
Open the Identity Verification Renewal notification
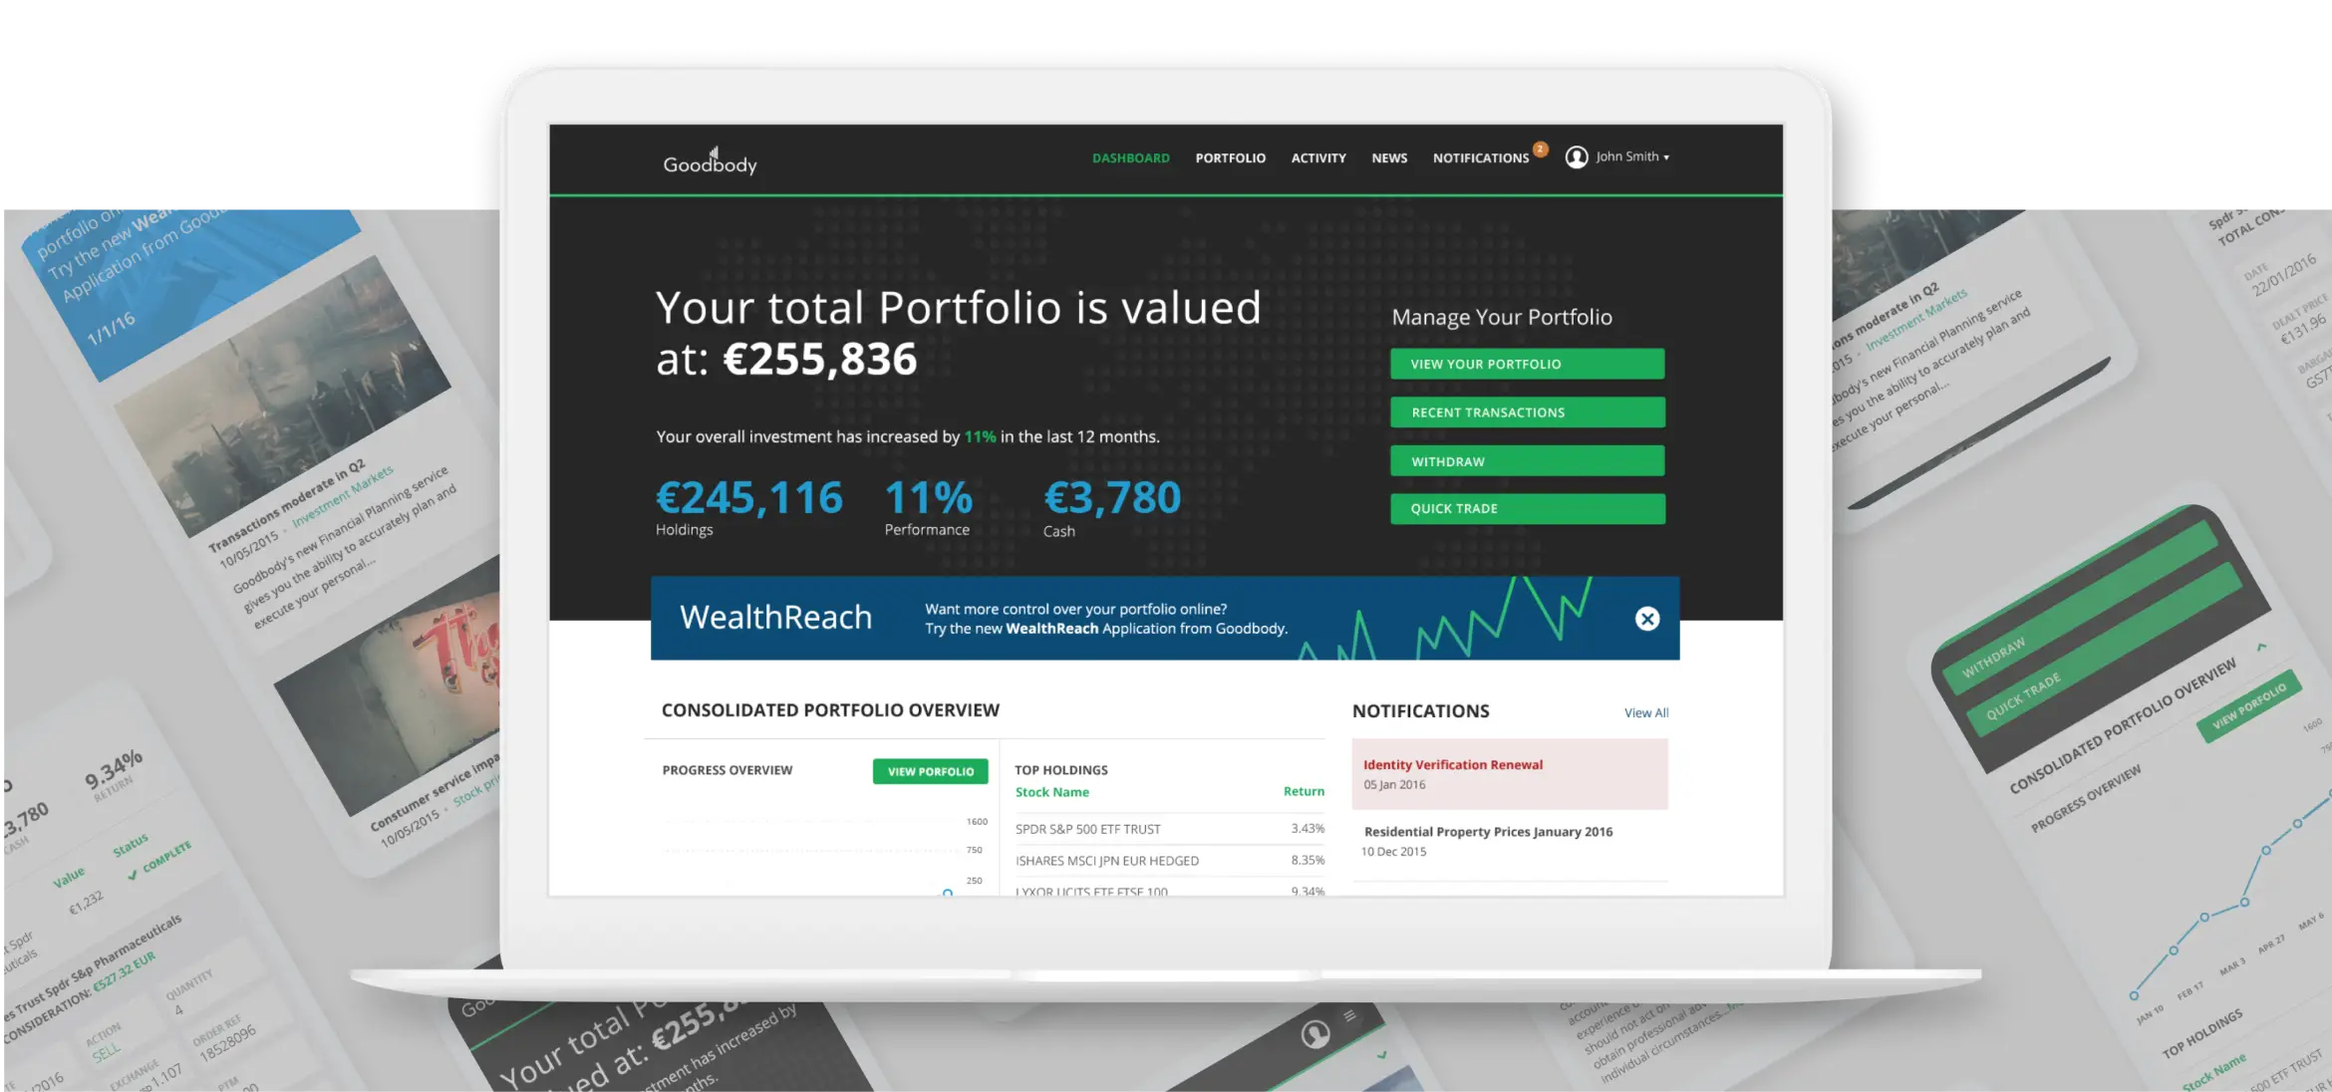[1452, 765]
